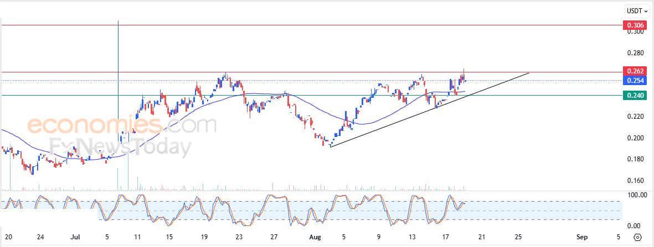Click the 0.200 price axis value

[x=635, y=138]
